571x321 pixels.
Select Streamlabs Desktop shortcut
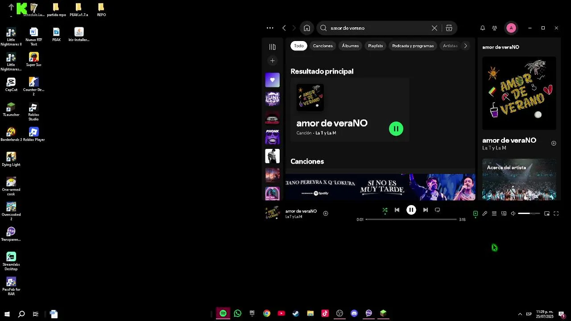pos(11,262)
